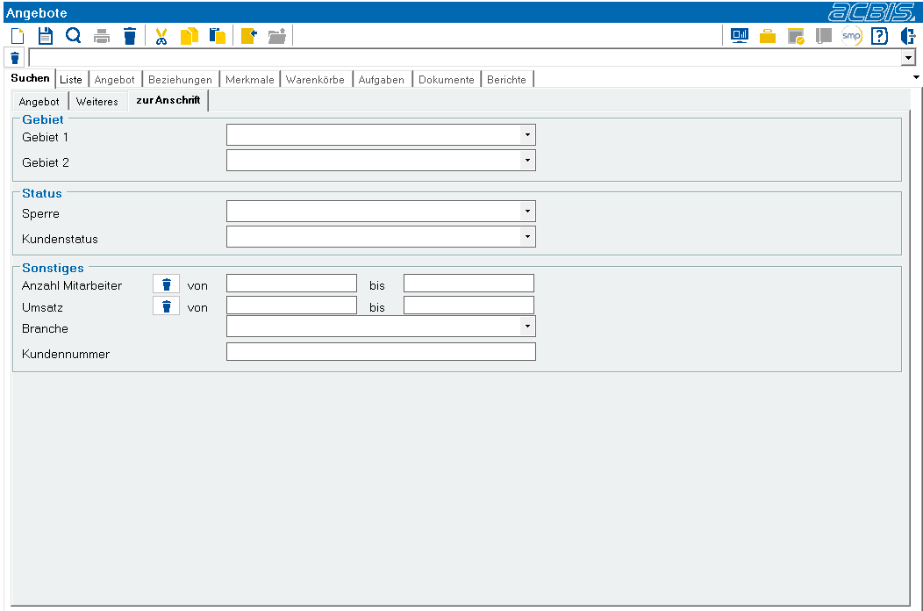Image resolution: width=923 pixels, height=611 pixels.
Task: Click the magnifier search icon
Action: (x=74, y=36)
